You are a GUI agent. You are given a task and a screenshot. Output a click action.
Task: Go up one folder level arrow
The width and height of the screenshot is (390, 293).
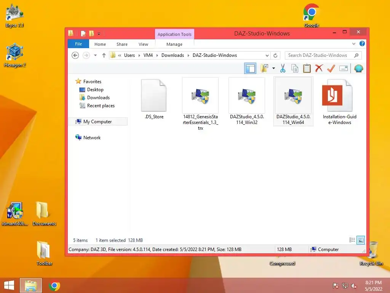tap(104, 55)
